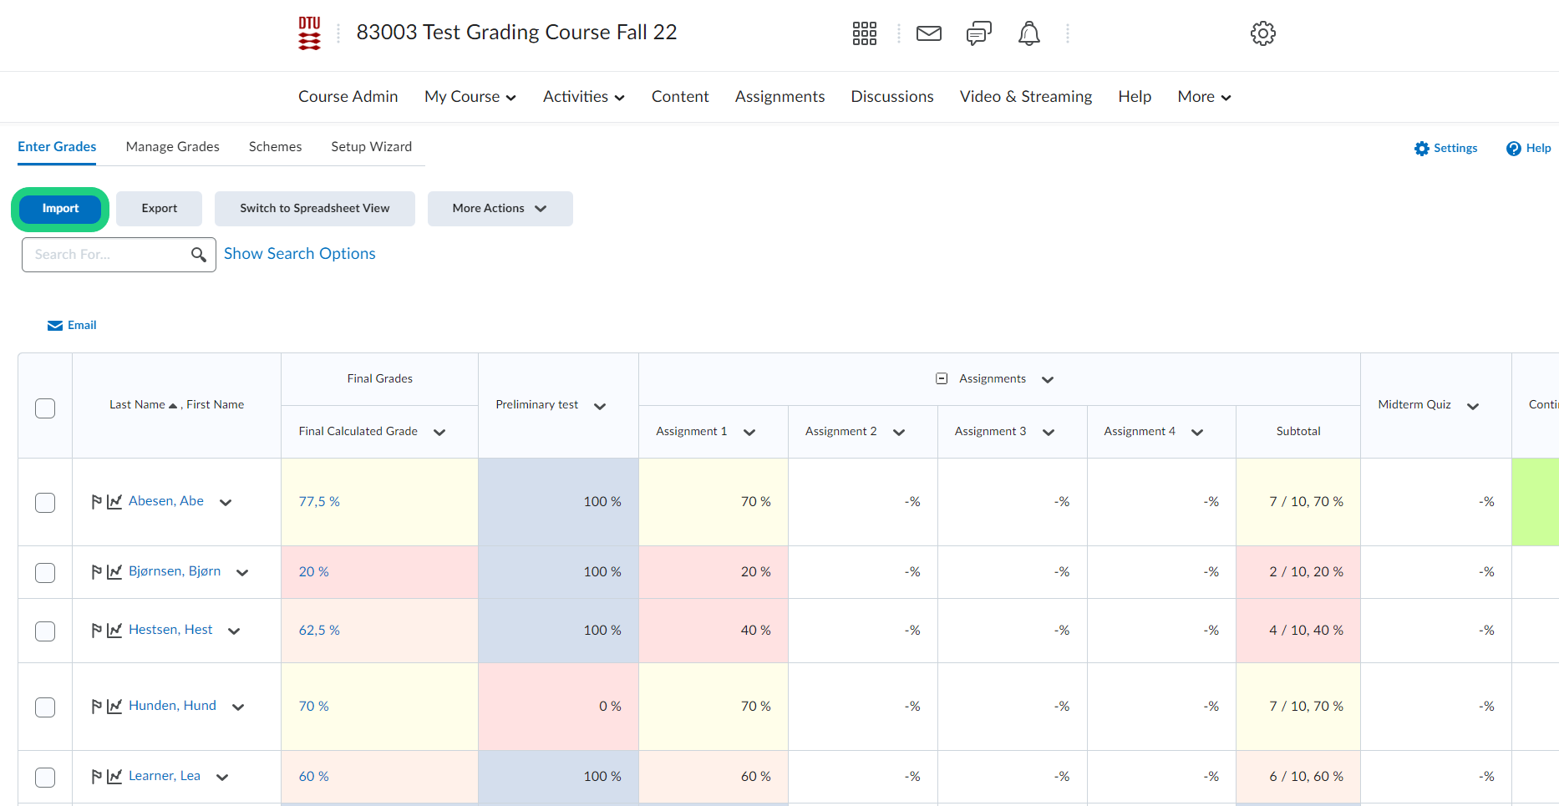1559x806 pixels.
Task: Open update alerts bell icon
Action: coord(1028,33)
